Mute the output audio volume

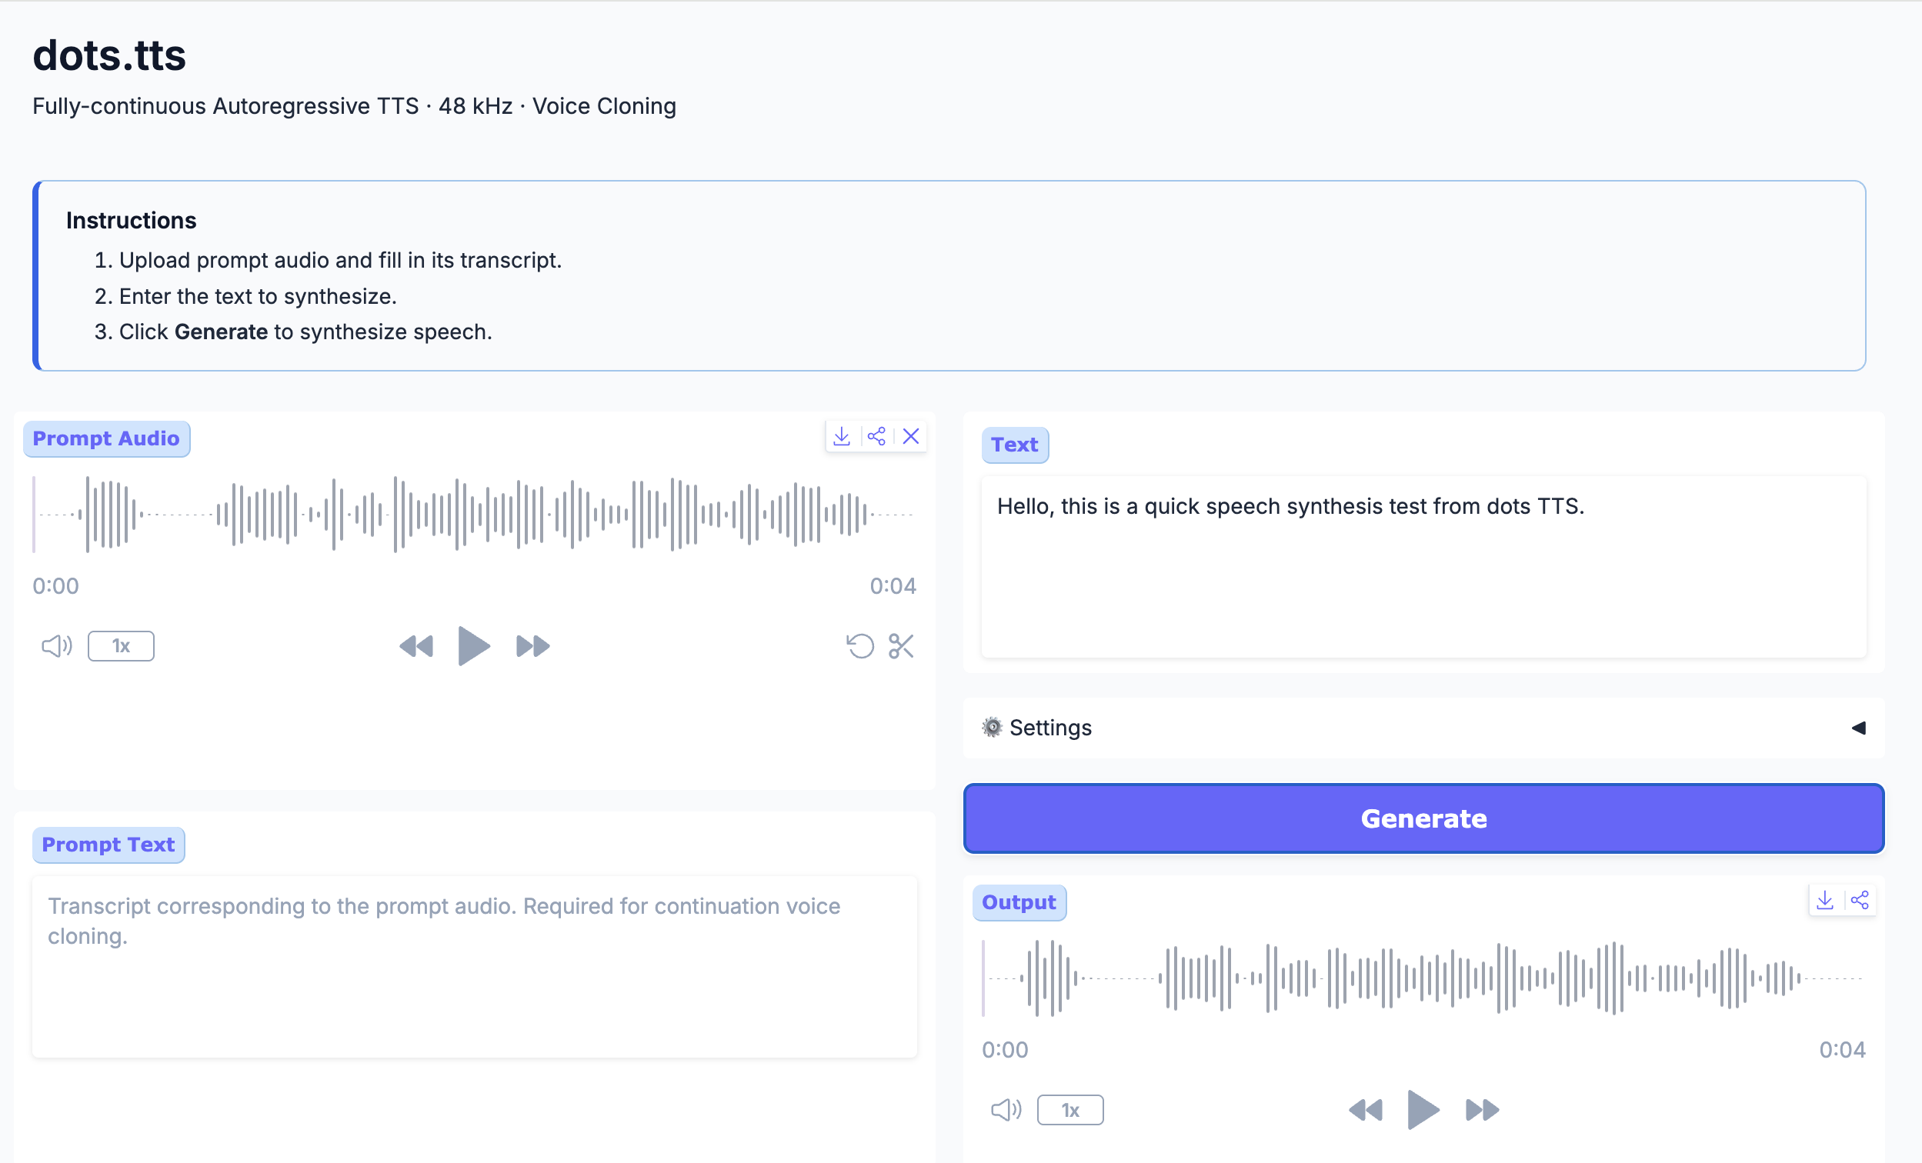[1006, 1109]
